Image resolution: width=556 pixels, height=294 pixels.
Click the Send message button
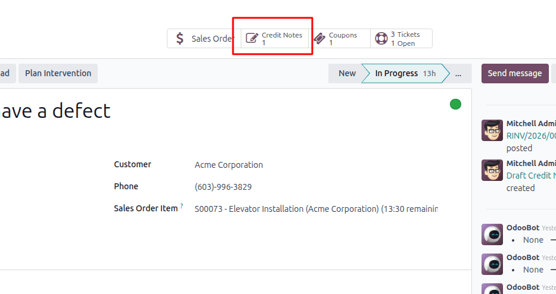[x=515, y=73]
